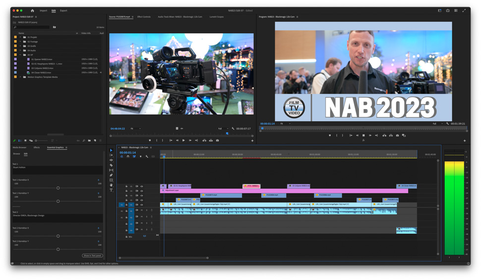481x279 pixels.
Task: Open the Import workspace
Action: [x=43, y=10]
